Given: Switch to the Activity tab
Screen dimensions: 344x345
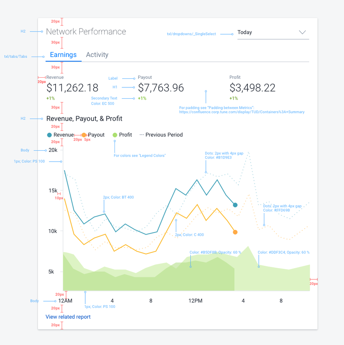Looking at the screenshot, I should 97,55.
